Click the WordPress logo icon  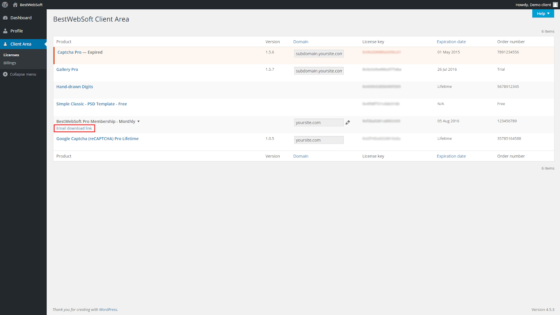(x=5, y=5)
